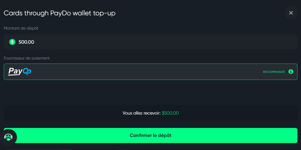Click the green dollar currency icon
This screenshot has width=301, height=150.
tap(12, 42)
